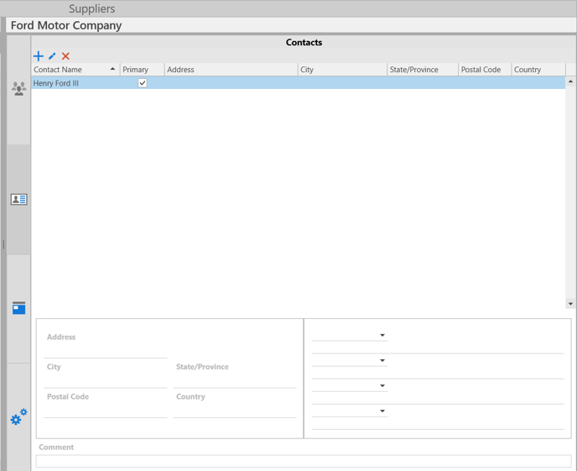577x471 pixels.
Task: Click the City input field
Action: coord(105,381)
